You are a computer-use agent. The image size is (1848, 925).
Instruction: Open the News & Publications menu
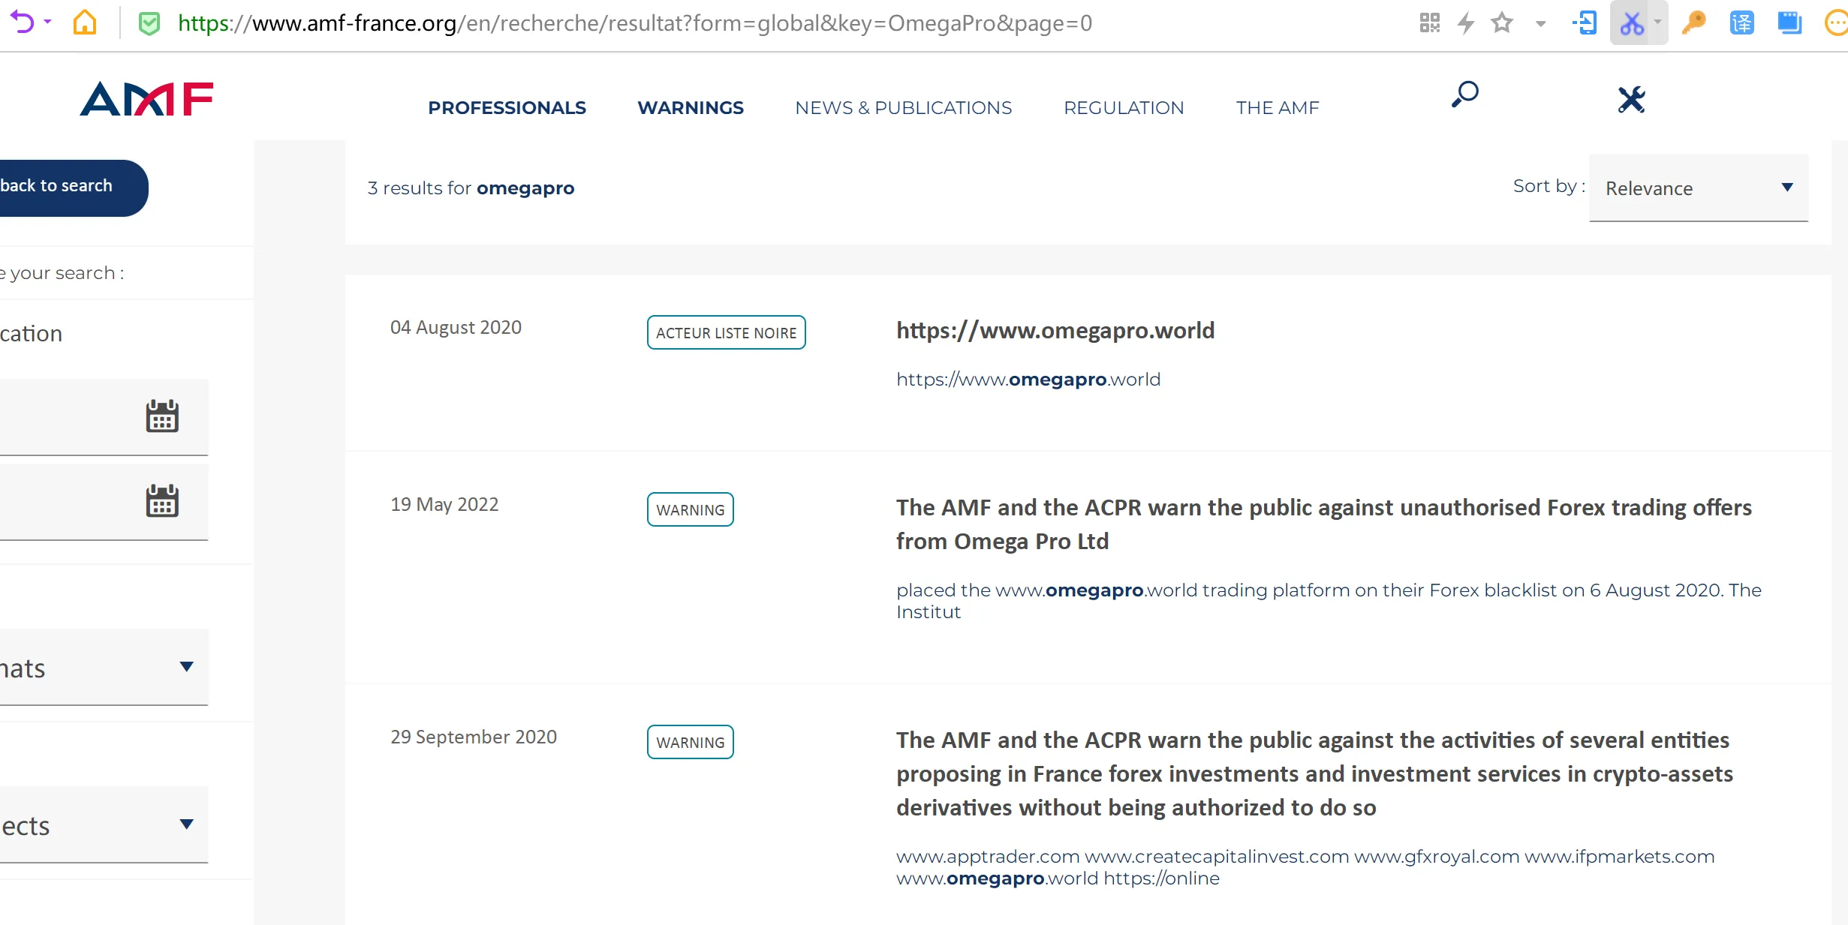coord(904,108)
